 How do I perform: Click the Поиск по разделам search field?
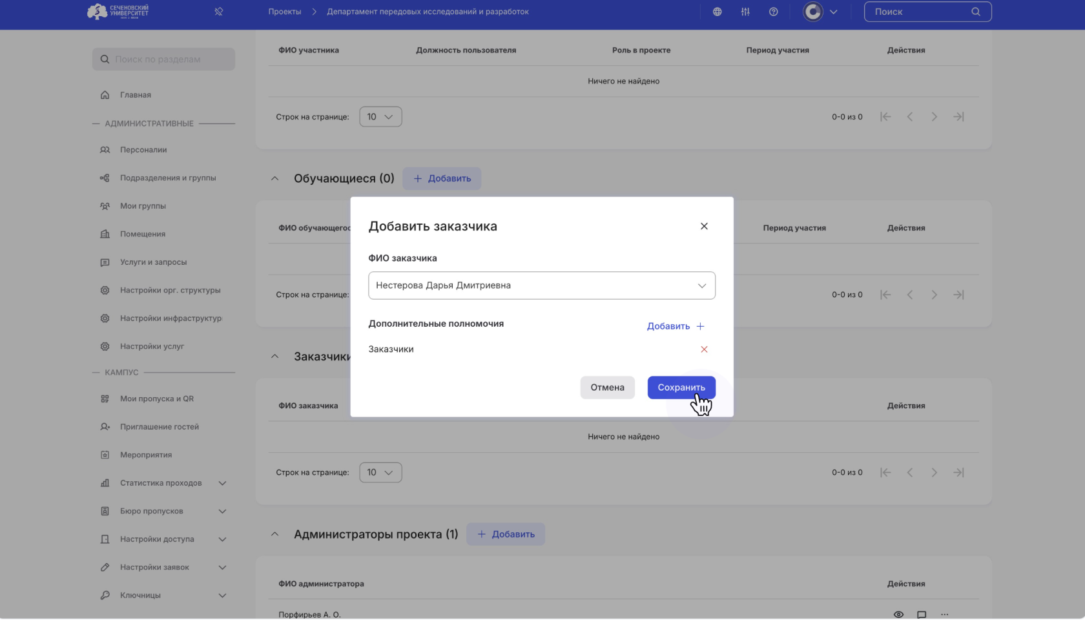(x=163, y=59)
